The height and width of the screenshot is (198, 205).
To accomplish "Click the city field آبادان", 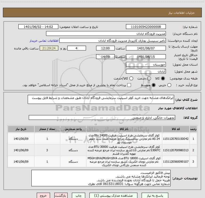I will 146,71.
